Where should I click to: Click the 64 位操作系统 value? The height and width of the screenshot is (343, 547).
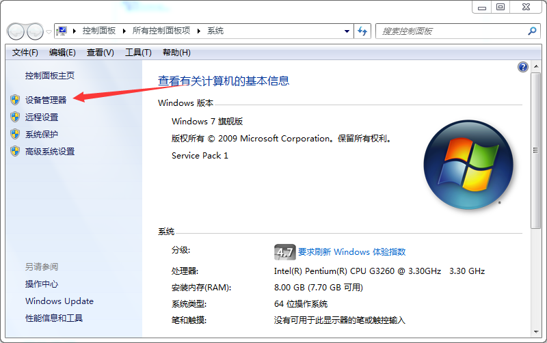point(301,304)
